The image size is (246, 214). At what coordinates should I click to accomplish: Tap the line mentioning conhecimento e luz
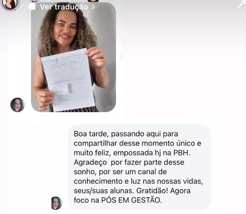click(138, 181)
